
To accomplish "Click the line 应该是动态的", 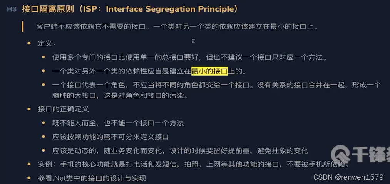I will [180, 151].
